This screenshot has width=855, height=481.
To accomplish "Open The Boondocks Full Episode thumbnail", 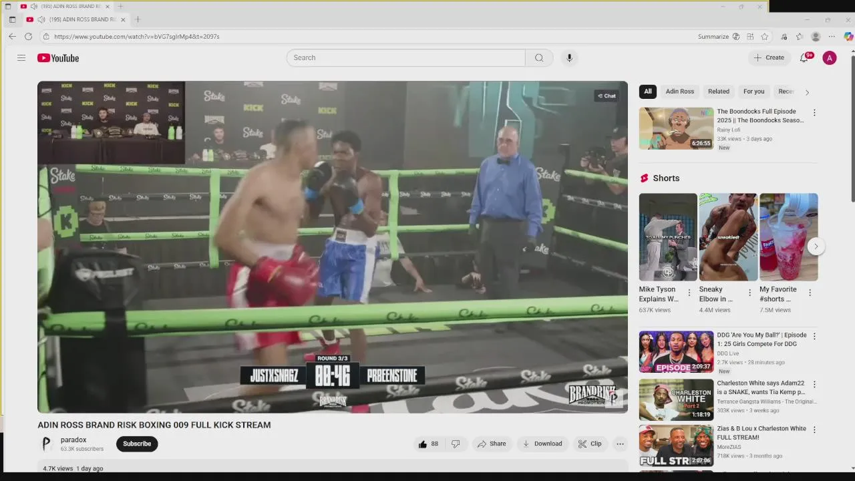I will pos(676,128).
